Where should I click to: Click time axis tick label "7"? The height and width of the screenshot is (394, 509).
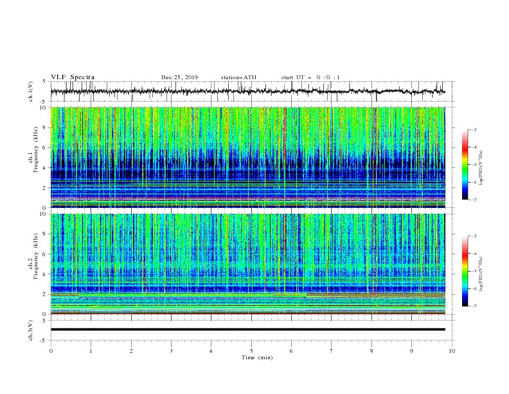coord(332,351)
